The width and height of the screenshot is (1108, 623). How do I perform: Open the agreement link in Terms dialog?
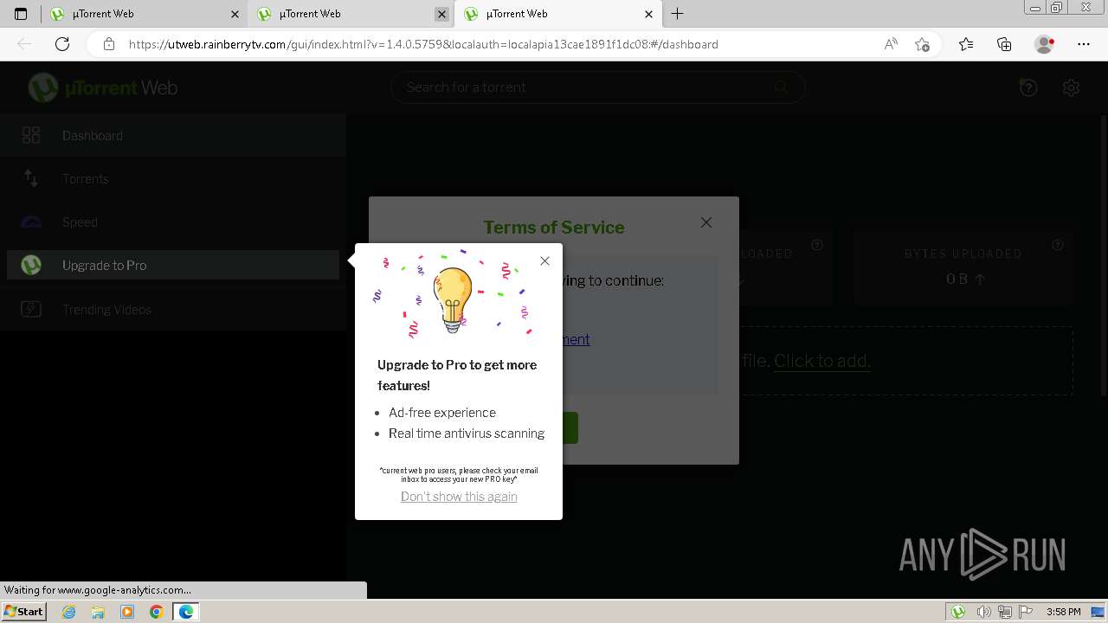point(576,339)
